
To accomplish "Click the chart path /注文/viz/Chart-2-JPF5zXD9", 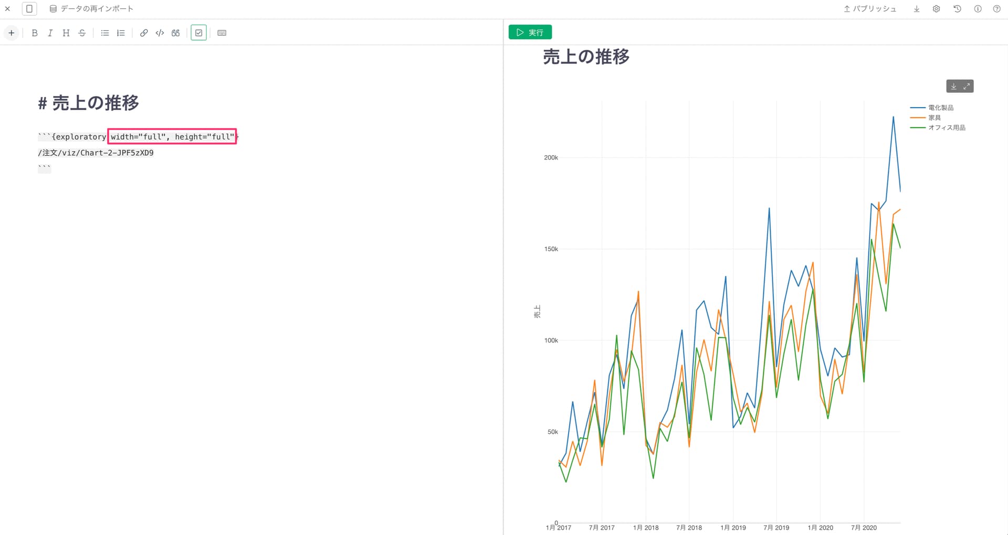I will pyautogui.click(x=96, y=153).
